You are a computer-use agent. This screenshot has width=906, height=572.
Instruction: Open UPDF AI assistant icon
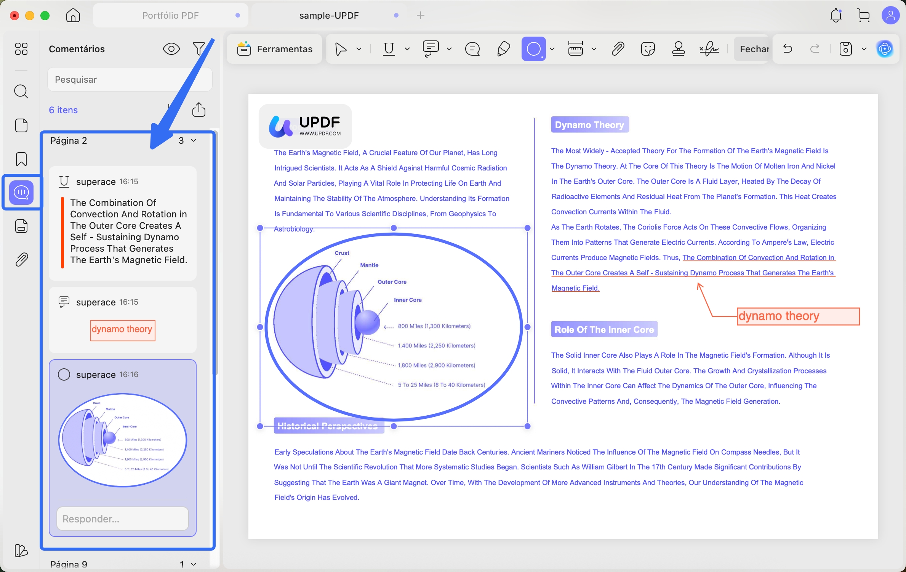pyautogui.click(x=884, y=49)
